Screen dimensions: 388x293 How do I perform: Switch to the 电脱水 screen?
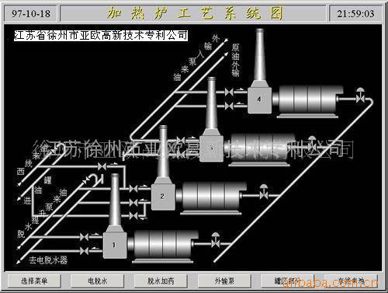tap(98, 281)
